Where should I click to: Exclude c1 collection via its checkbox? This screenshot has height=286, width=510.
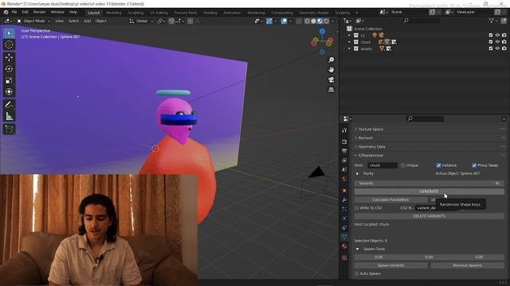tap(491, 35)
